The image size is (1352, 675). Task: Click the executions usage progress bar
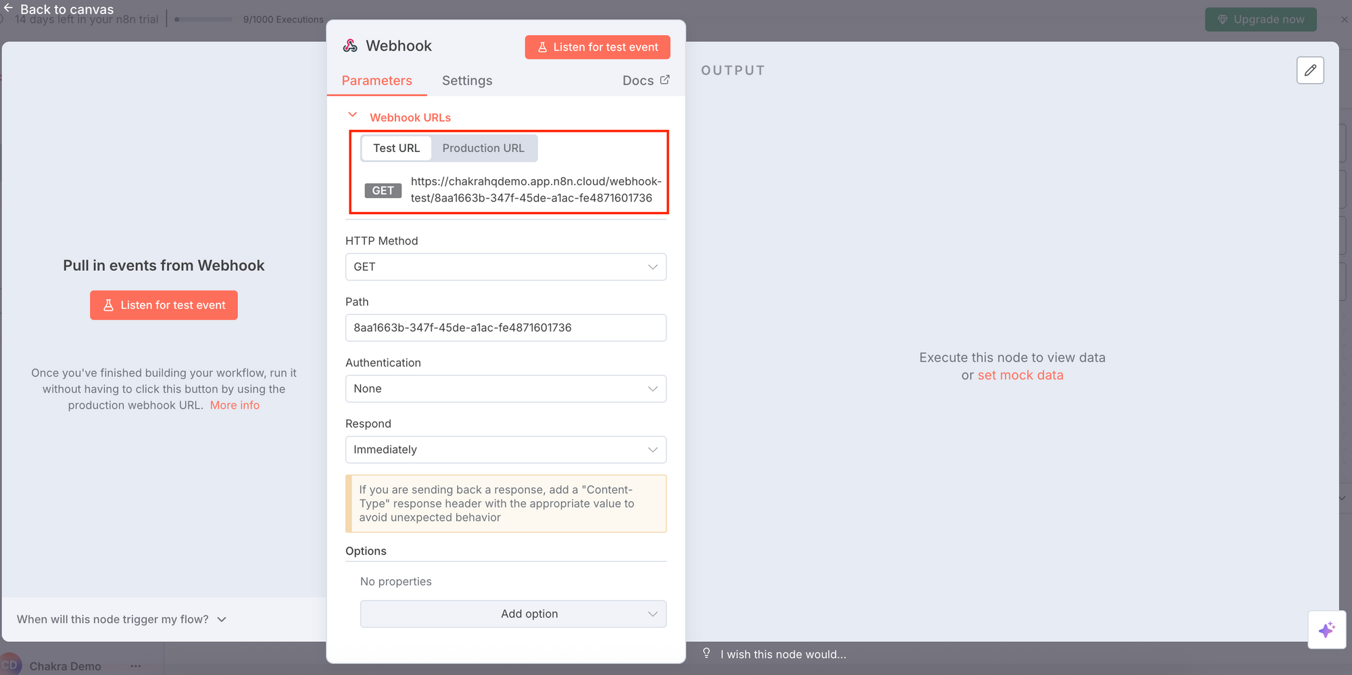[x=203, y=20]
